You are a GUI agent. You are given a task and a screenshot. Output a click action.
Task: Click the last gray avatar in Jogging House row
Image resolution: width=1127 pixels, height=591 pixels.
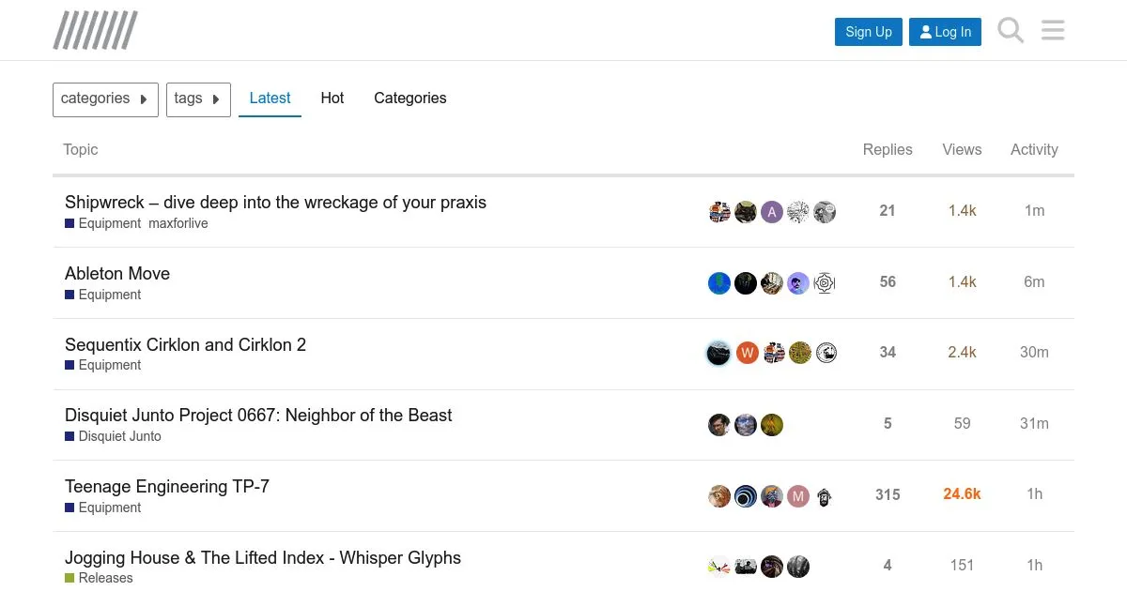point(798,567)
